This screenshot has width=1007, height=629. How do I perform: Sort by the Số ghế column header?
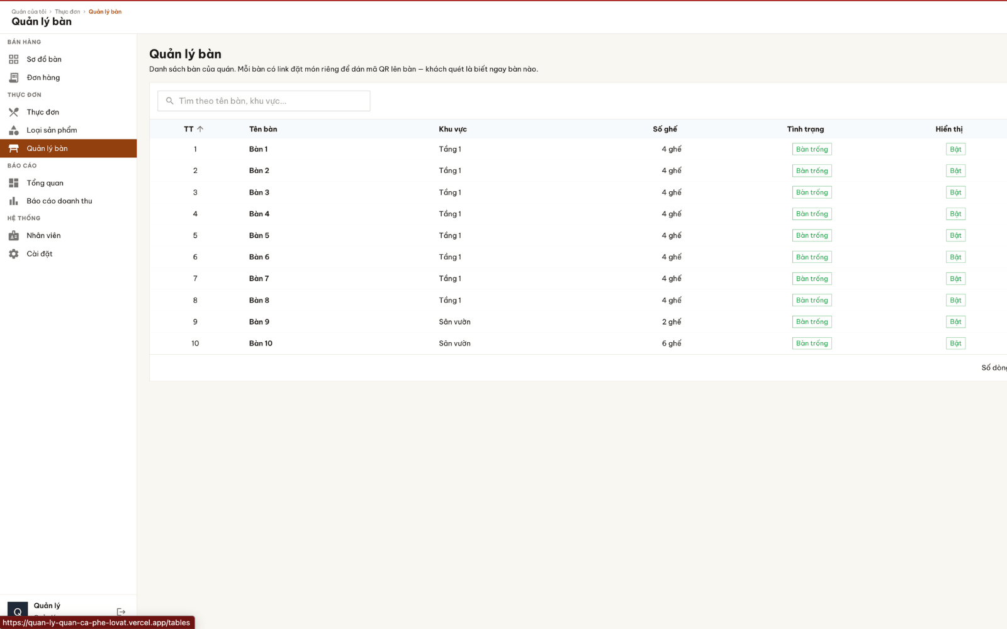click(x=665, y=129)
